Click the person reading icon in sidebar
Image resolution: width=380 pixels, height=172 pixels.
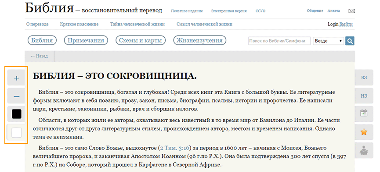click(x=364, y=150)
